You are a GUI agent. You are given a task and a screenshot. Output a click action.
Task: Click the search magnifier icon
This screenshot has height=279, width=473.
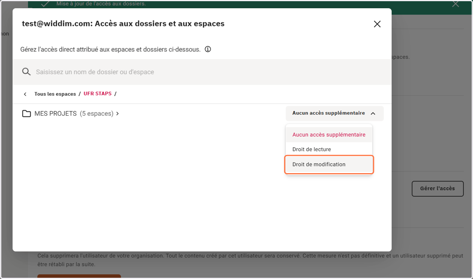(x=26, y=72)
